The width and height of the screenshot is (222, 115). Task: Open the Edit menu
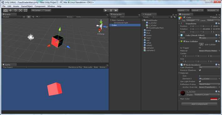click(9, 6)
